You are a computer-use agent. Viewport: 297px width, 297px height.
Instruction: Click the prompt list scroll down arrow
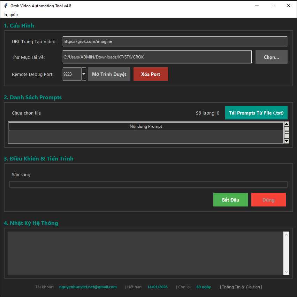pyautogui.click(x=287, y=141)
